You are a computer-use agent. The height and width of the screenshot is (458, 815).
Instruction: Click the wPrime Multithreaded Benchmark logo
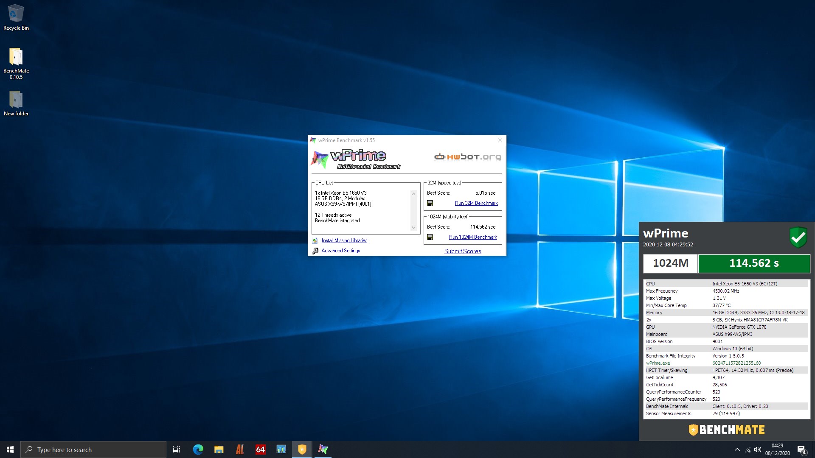tap(356, 159)
